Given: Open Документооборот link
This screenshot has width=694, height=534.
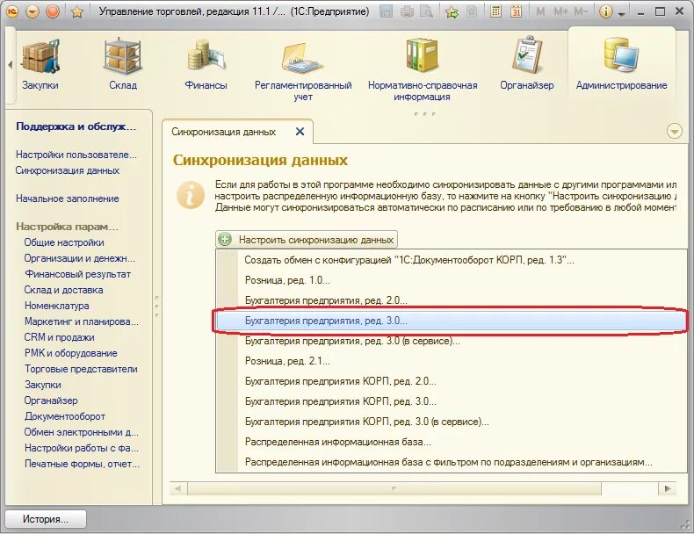Looking at the screenshot, I should click(x=65, y=417).
